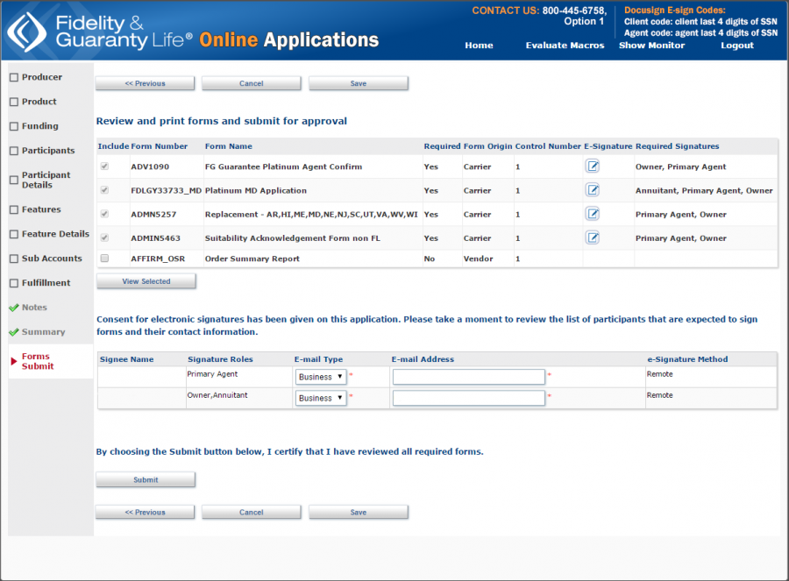Open e-signature for ADMIN5463 Suitability form
This screenshot has height=581, width=789.
[593, 237]
